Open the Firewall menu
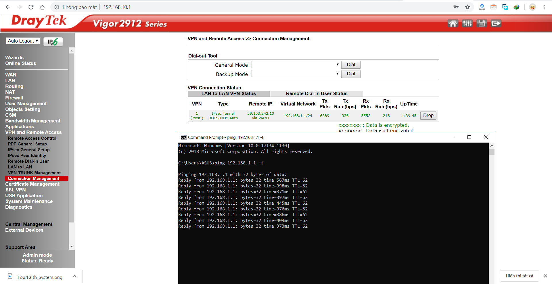 [14, 98]
